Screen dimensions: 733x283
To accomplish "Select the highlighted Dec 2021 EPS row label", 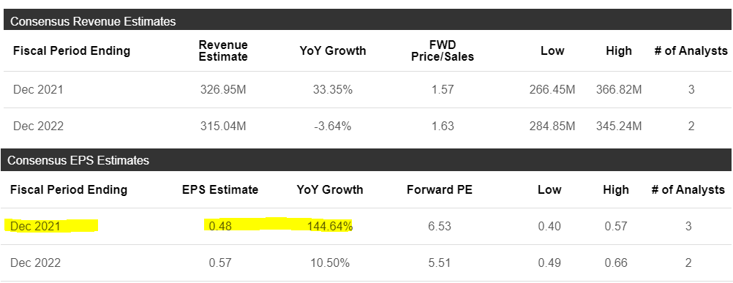I will click(x=36, y=227).
